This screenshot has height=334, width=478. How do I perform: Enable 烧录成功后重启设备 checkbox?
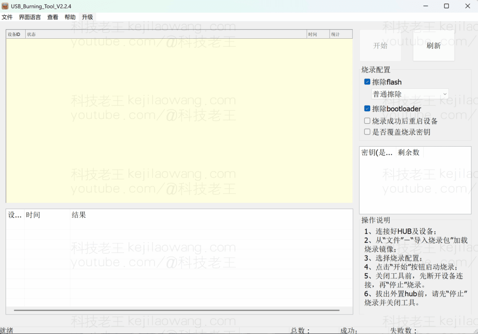(x=367, y=121)
